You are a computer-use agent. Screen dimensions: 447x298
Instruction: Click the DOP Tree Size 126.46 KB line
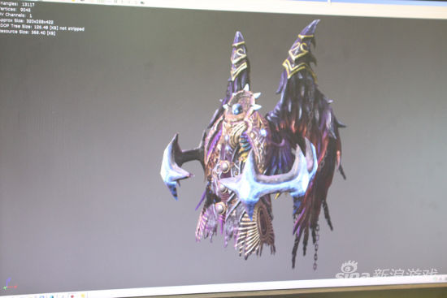click(x=42, y=28)
